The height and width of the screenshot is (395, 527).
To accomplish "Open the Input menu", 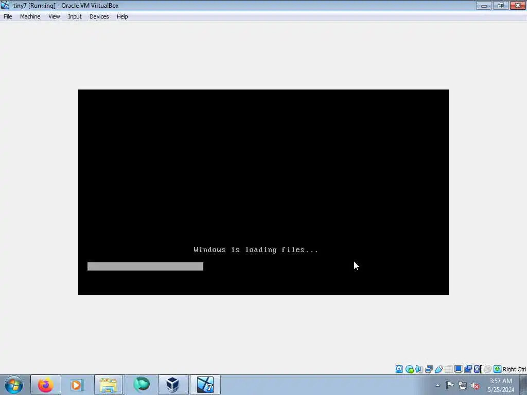I will click(x=75, y=16).
